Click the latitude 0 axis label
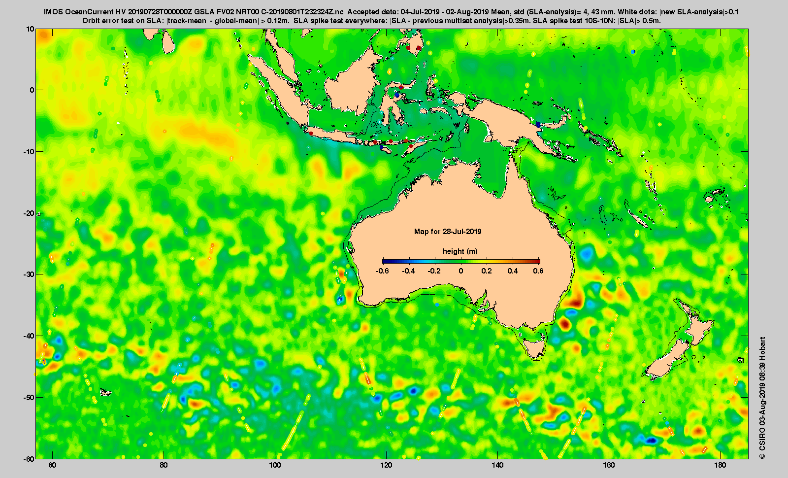788x478 pixels. 33,90
